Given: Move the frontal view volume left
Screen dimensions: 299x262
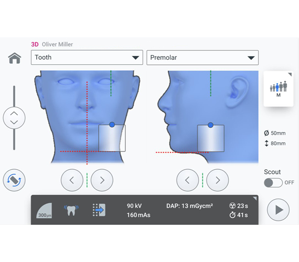Looking at the screenshot, I should tap(72, 180).
